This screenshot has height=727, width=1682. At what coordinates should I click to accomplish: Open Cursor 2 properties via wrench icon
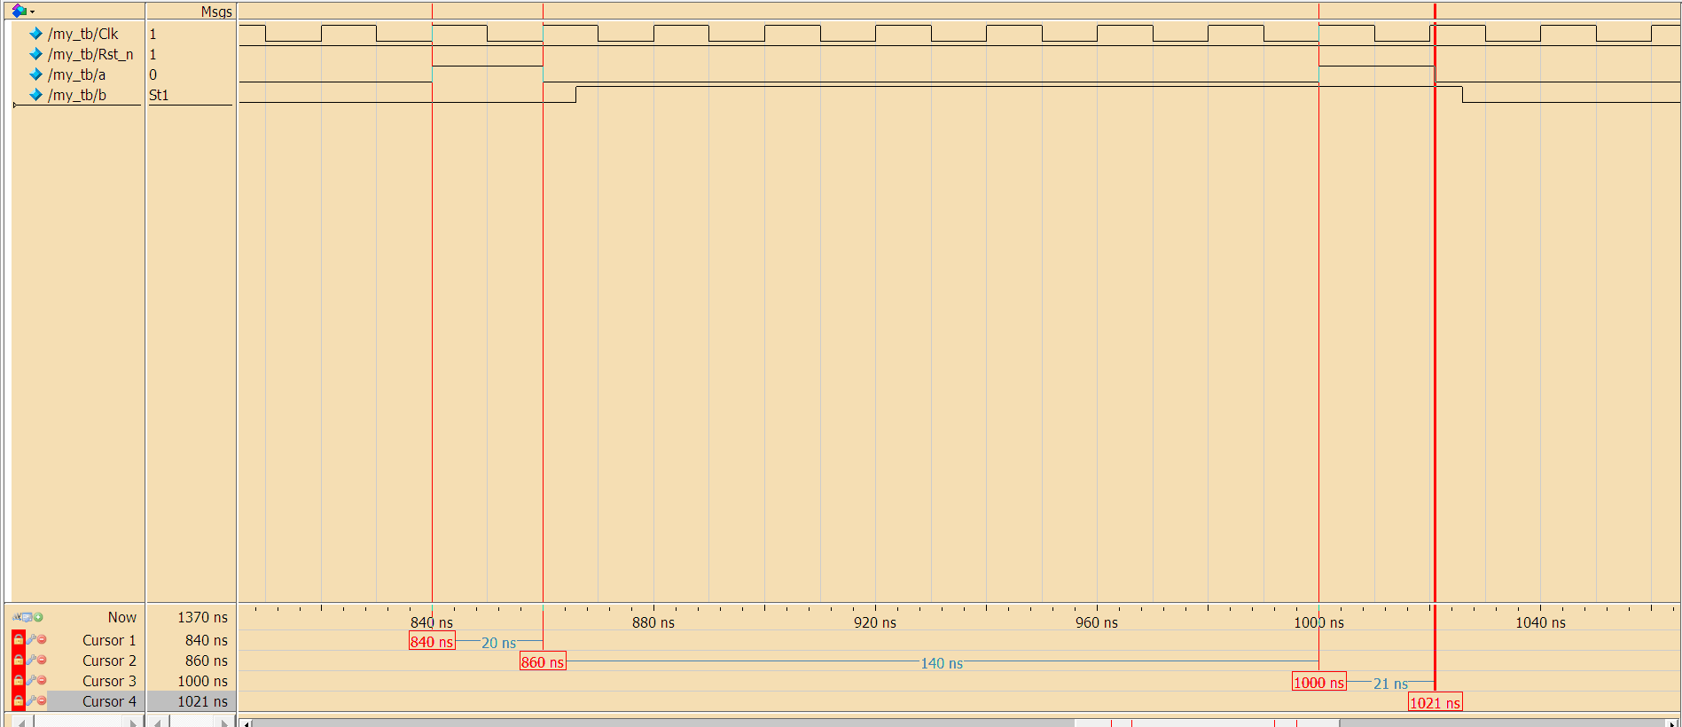point(30,660)
